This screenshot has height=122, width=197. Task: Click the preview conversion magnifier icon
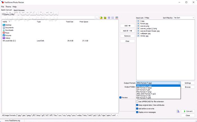(178, 111)
